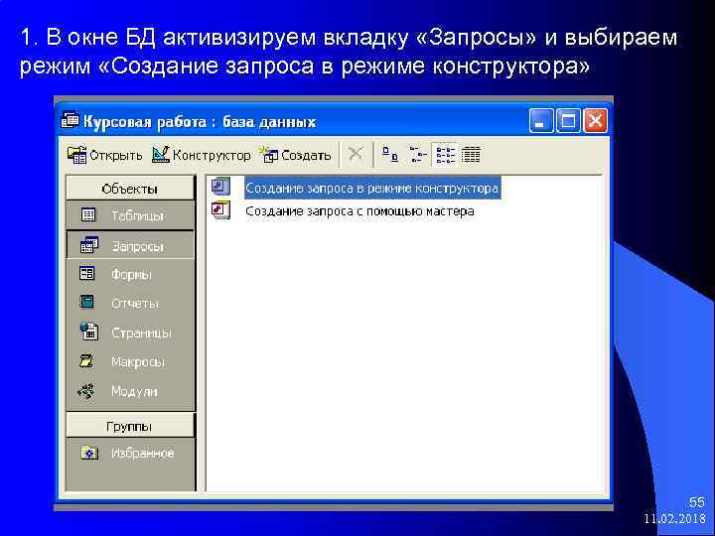Click the greyed-out delete X icon
Viewport: 715px width, 536px height.
click(x=356, y=154)
